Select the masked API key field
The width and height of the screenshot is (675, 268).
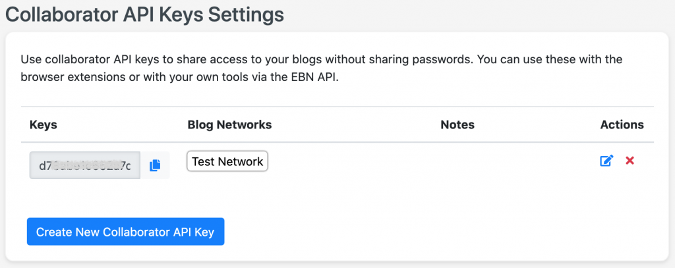85,165
